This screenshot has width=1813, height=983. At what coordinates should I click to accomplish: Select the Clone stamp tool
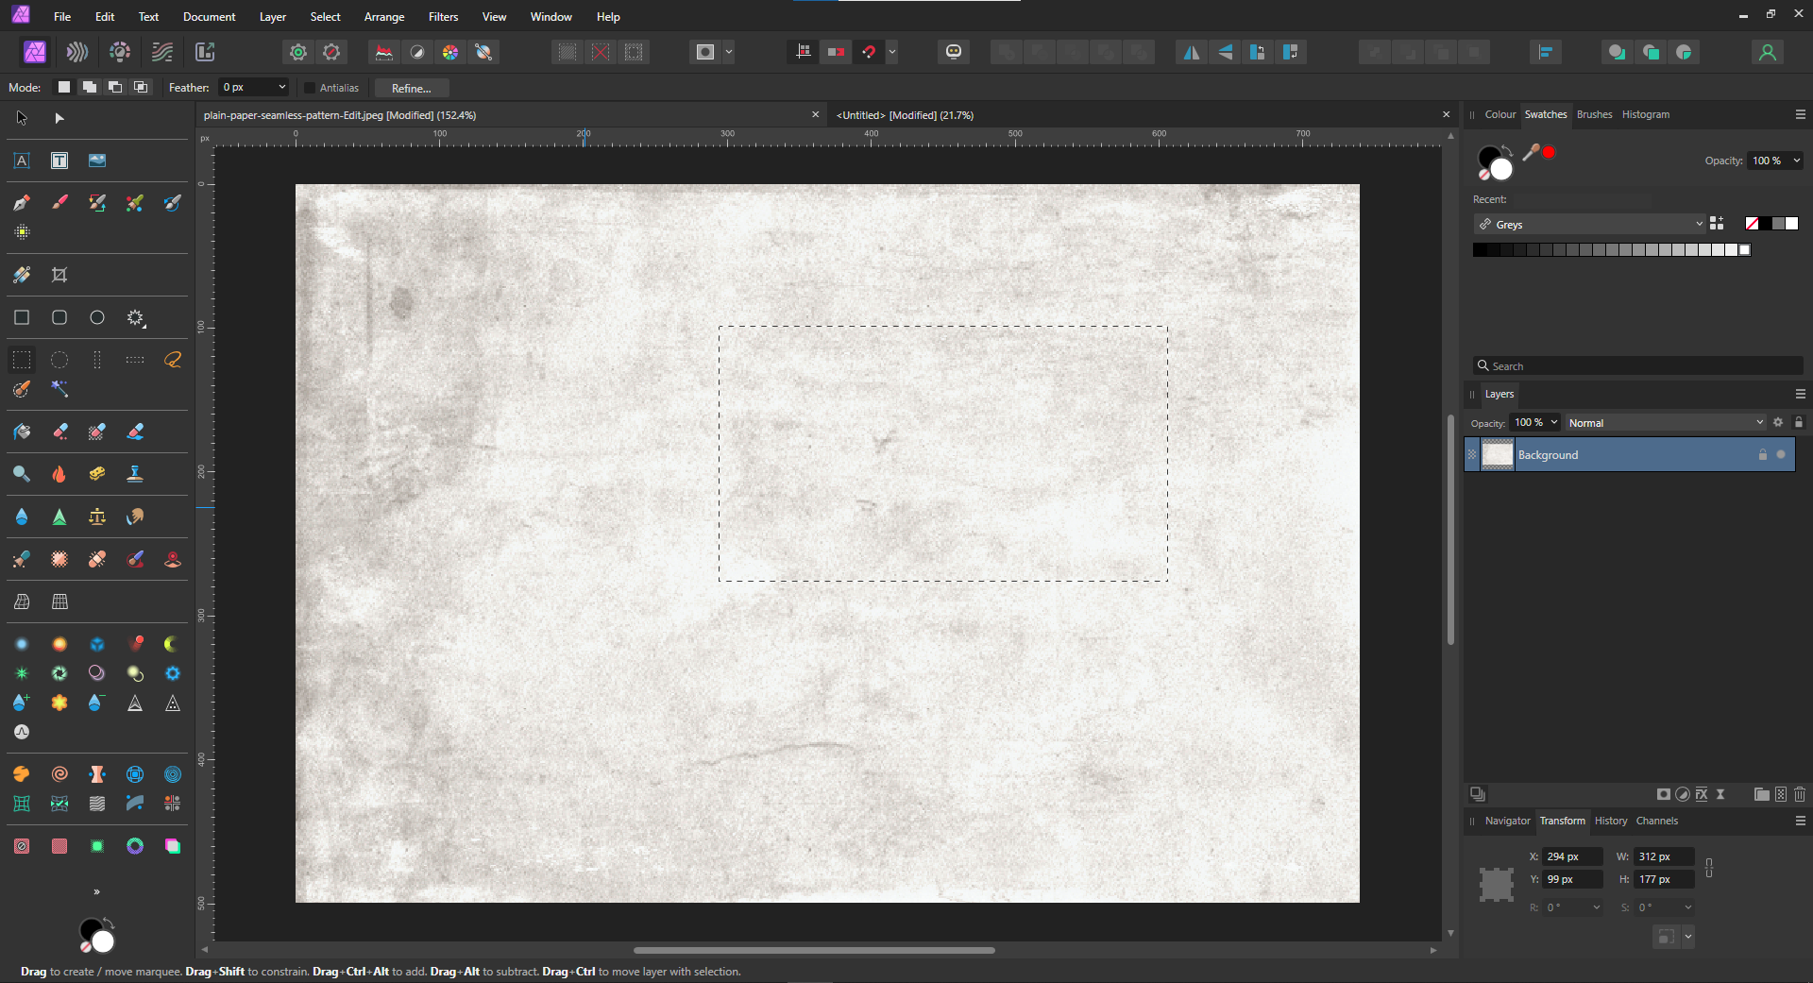coord(135,474)
